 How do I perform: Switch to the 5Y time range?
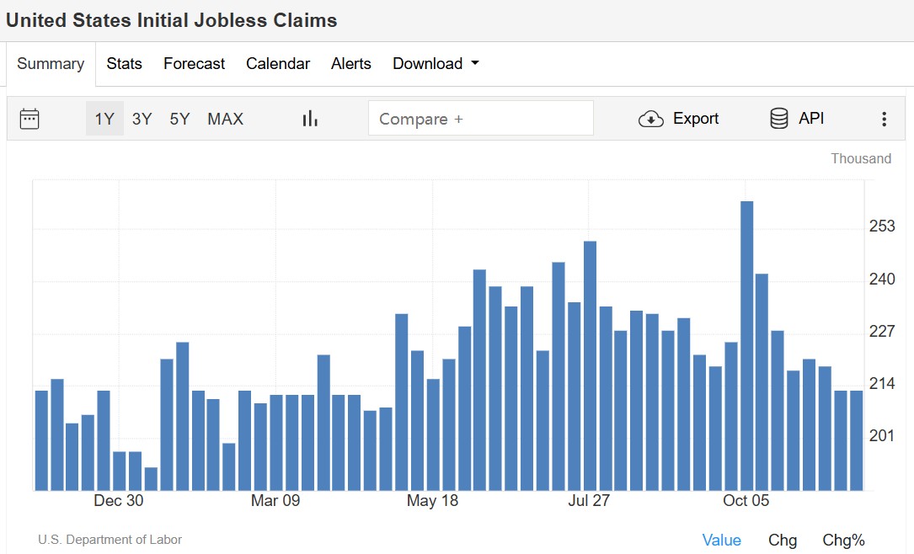point(179,119)
